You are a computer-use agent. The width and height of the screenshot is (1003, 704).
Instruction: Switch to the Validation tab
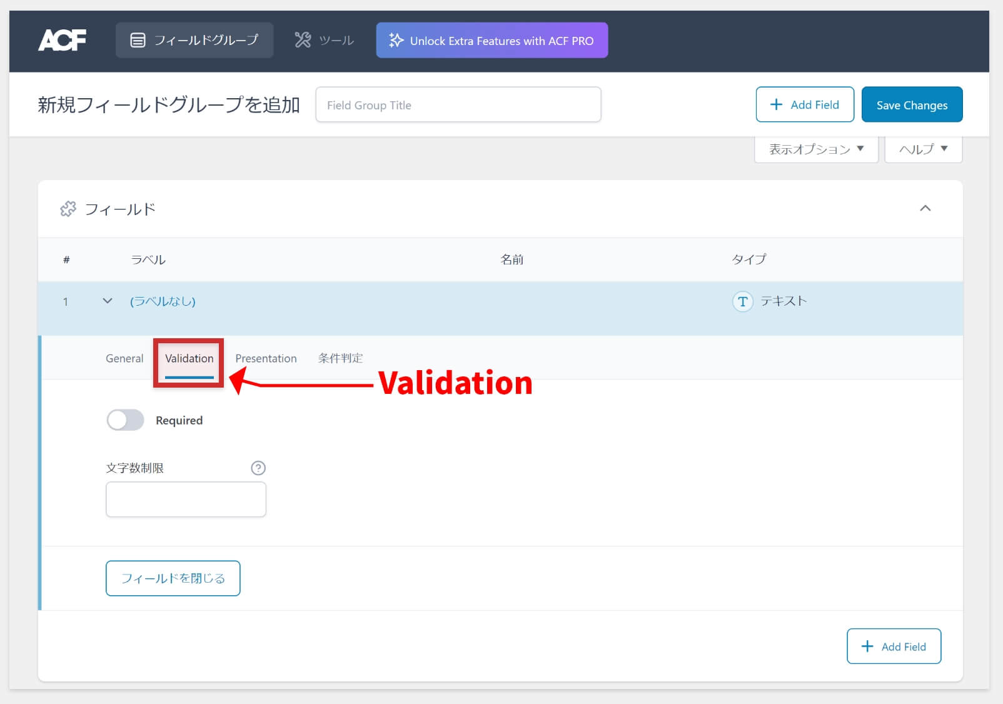pyautogui.click(x=189, y=358)
